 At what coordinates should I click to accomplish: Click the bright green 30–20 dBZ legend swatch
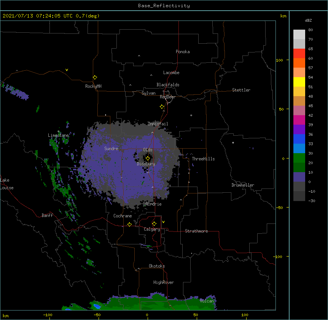(299, 158)
